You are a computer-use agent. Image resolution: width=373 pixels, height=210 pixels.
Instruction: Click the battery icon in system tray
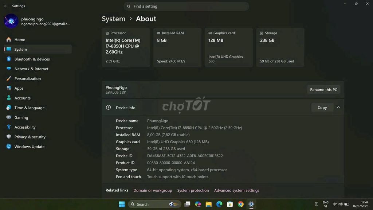(x=347, y=204)
